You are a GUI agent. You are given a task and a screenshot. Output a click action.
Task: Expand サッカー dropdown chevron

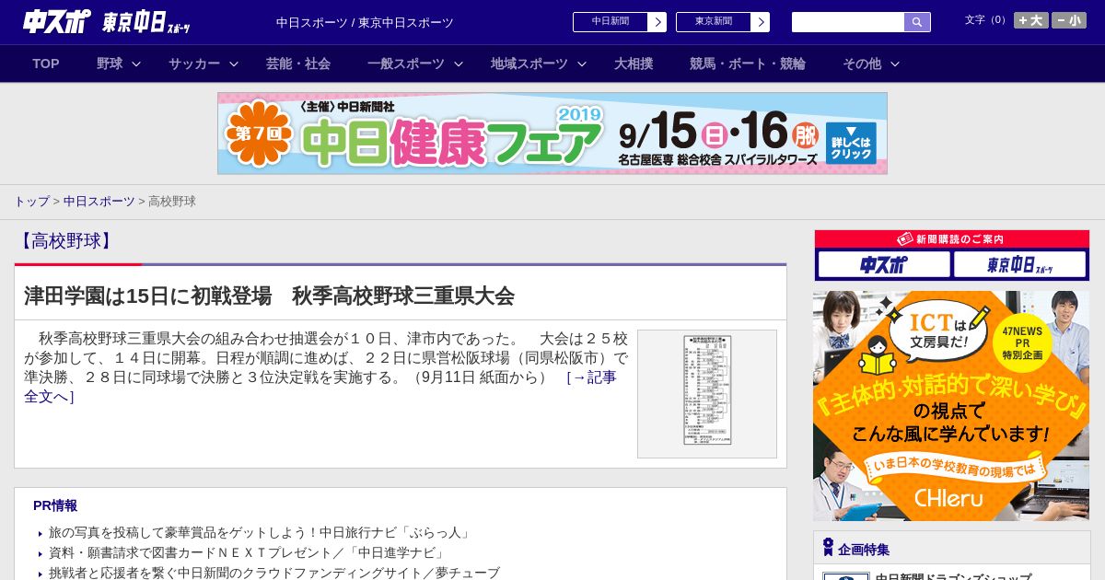[234, 64]
